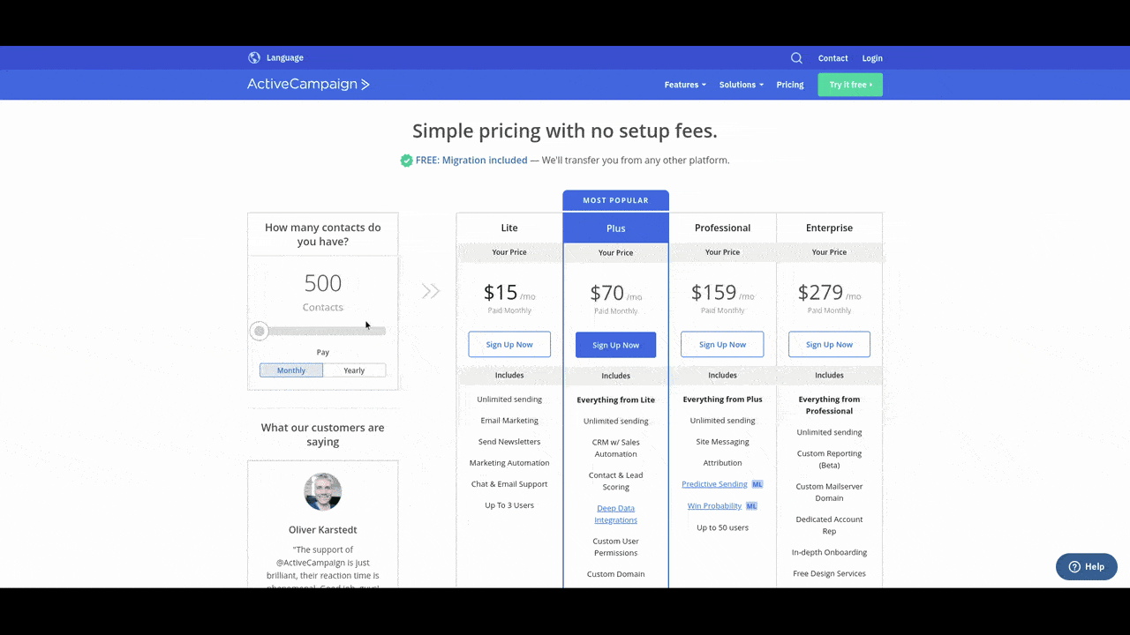The height and width of the screenshot is (635, 1130).
Task: Select Monthly payment option
Action: [x=291, y=370]
